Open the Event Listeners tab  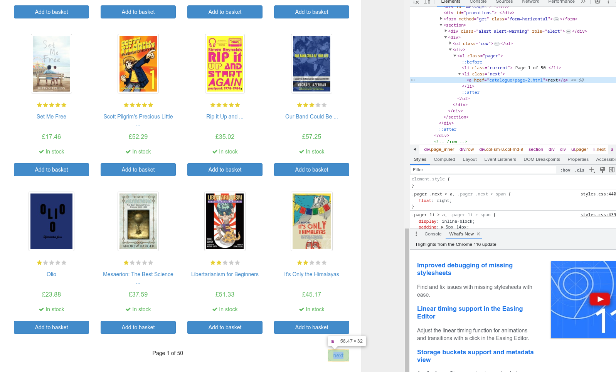tap(500, 159)
